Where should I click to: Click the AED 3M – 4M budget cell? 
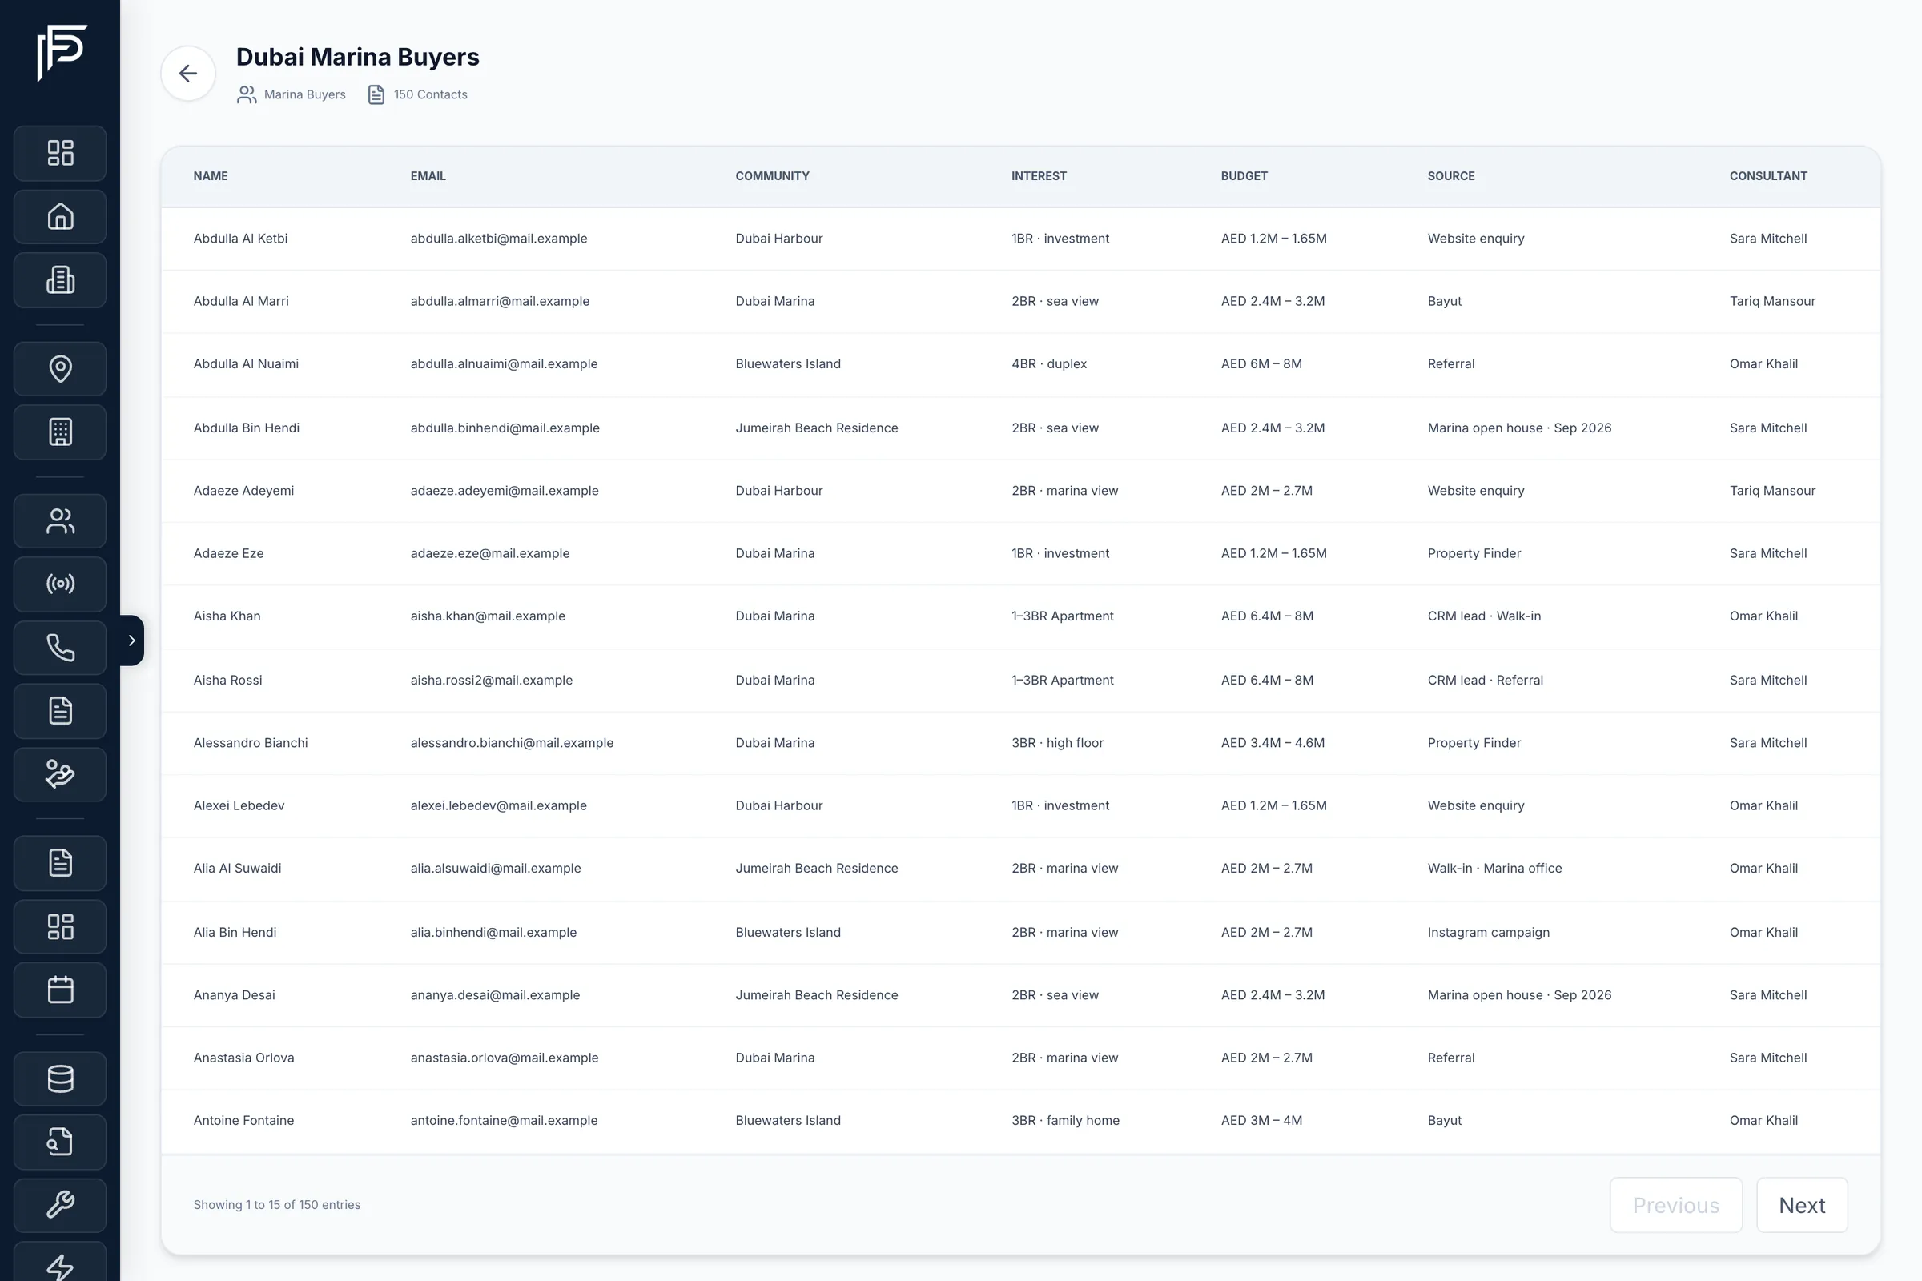[x=1261, y=1120]
